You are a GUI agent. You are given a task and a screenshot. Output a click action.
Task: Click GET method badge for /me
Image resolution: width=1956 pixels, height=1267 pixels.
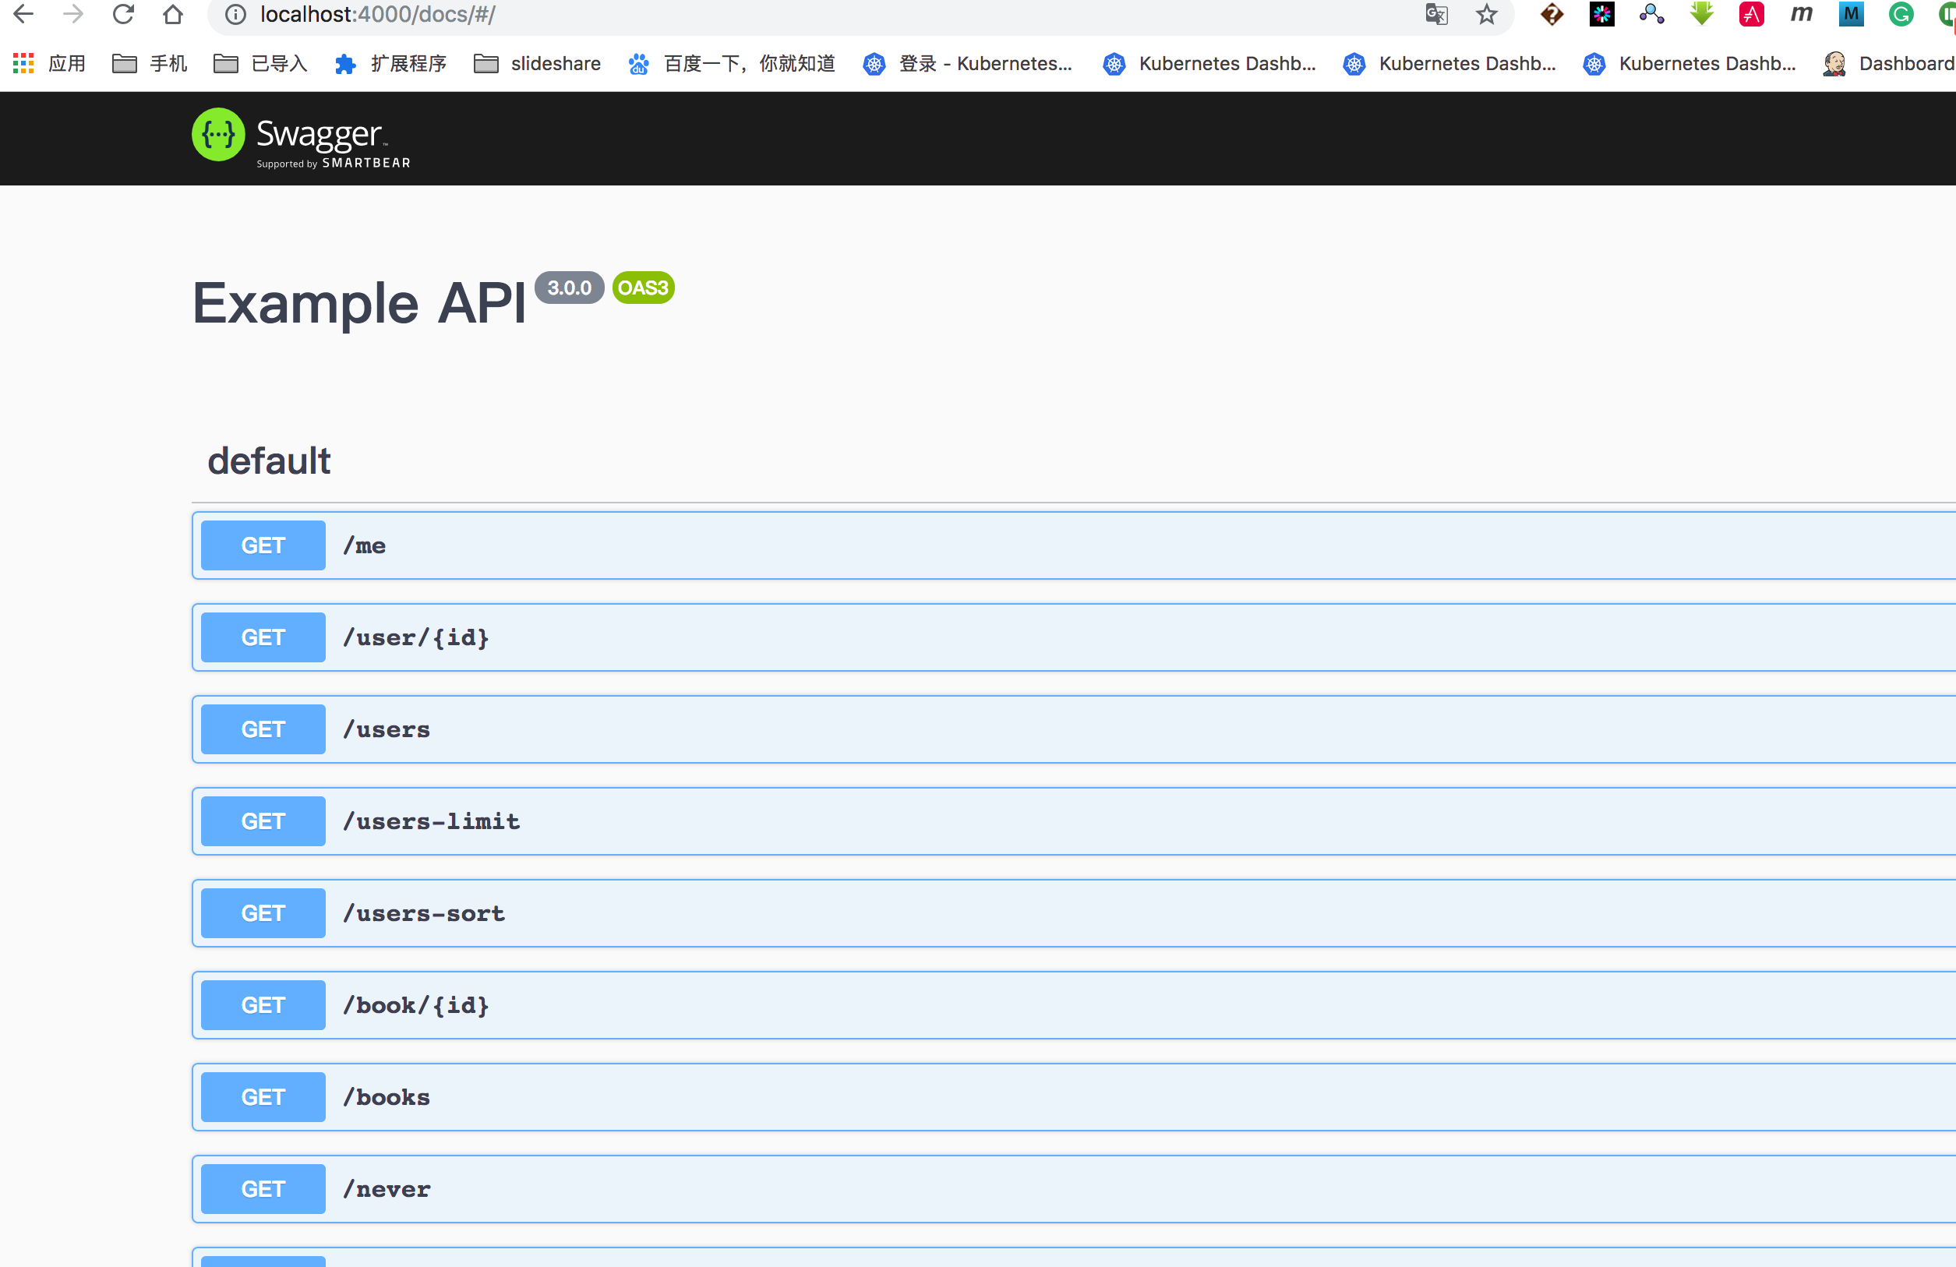pyautogui.click(x=263, y=545)
